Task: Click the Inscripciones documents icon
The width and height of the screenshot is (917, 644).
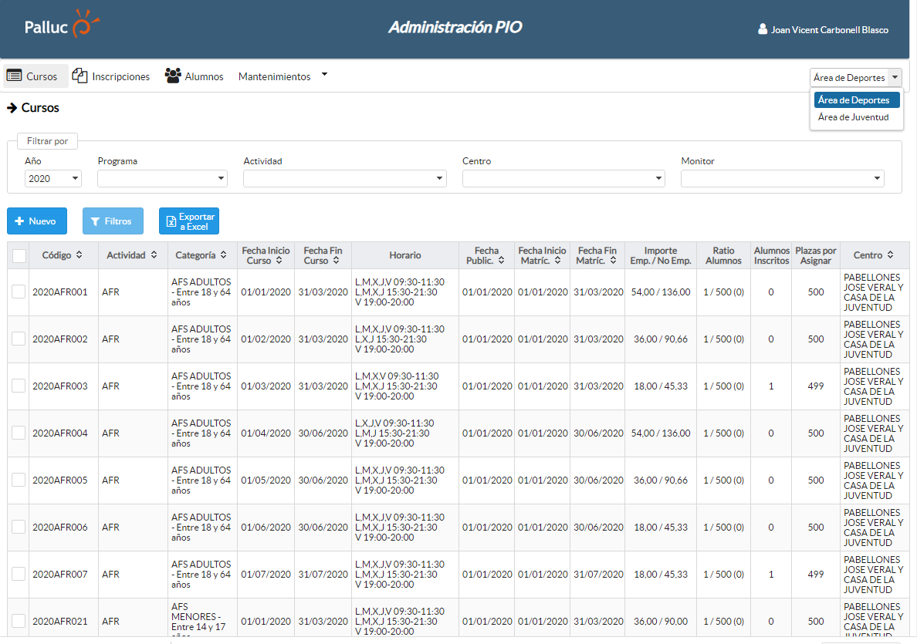Action: click(x=80, y=76)
